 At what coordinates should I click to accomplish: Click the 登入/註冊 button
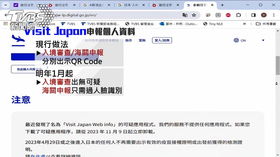[x=162, y=40]
